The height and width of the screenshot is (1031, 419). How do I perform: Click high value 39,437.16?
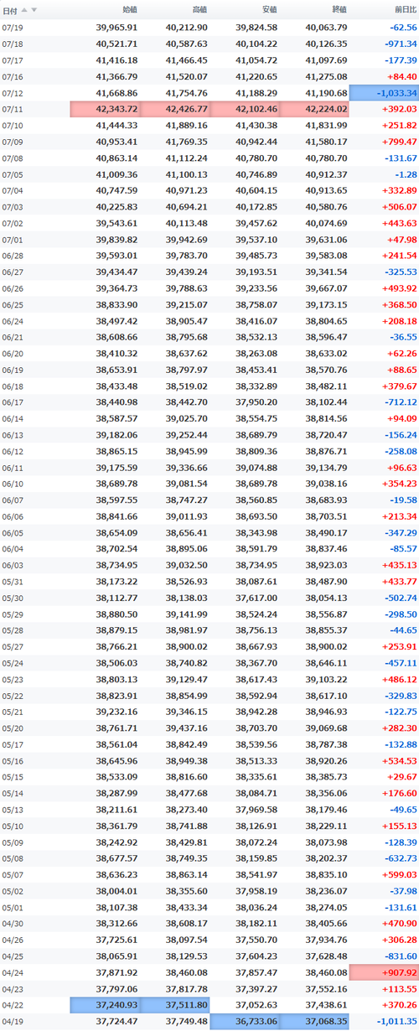coord(187,728)
